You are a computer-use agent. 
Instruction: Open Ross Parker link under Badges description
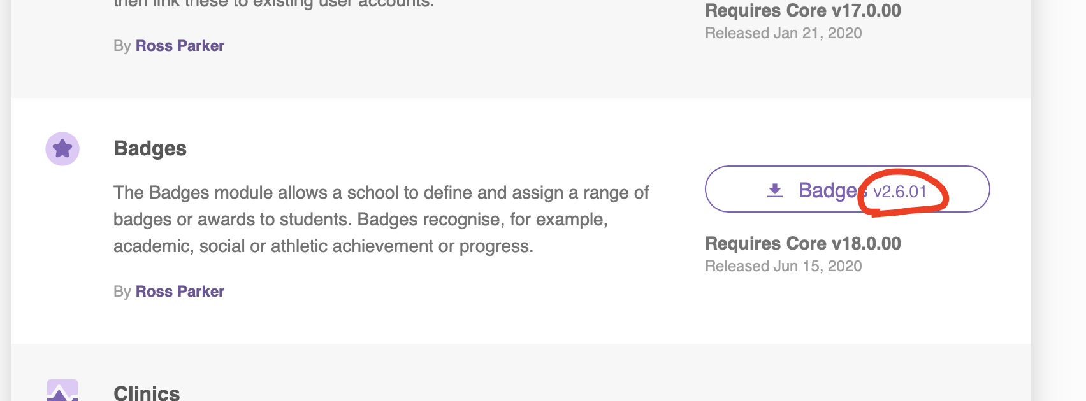(x=180, y=292)
